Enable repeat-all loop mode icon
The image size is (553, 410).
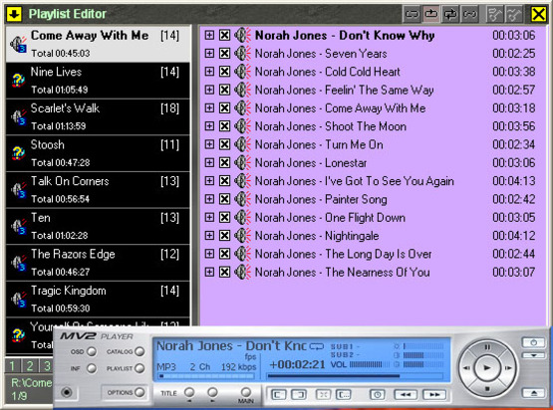450,14
